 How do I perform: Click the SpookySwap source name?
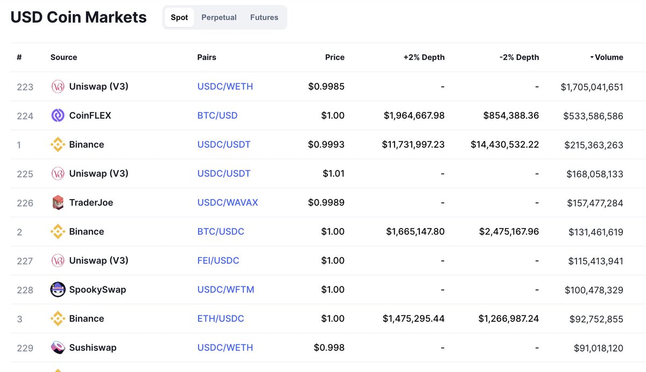97,290
